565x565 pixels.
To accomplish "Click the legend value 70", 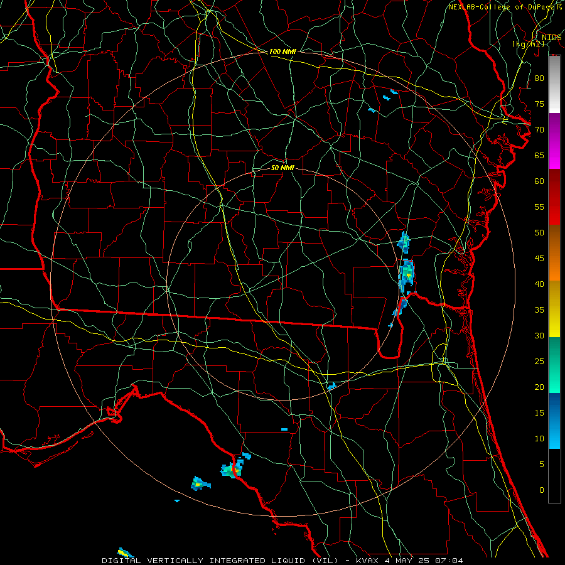I will 539,130.
